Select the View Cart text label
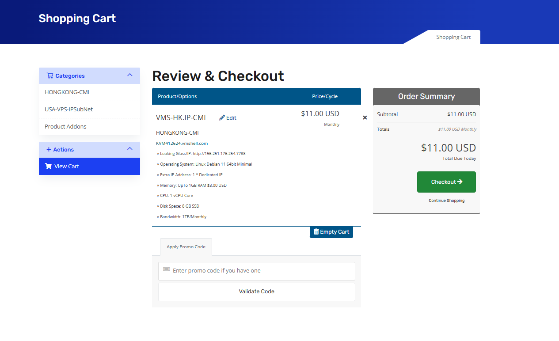This screenshot has height=341, width=559. [67, 166]
